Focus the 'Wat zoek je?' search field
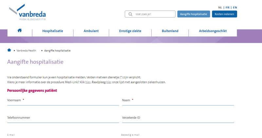 pos(150,14)
